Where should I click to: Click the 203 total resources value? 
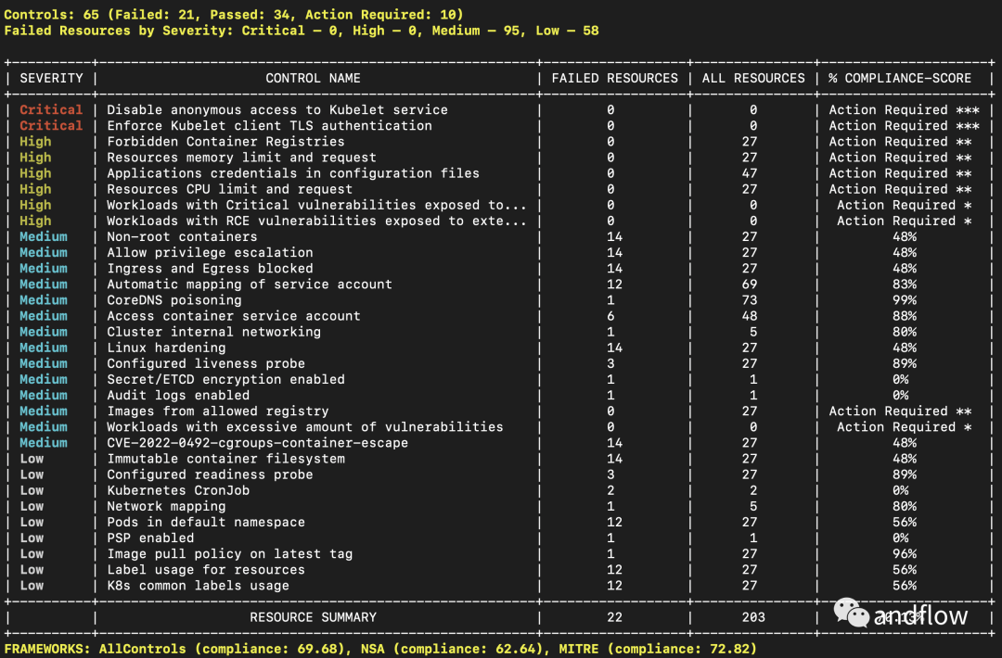point(753,617)
